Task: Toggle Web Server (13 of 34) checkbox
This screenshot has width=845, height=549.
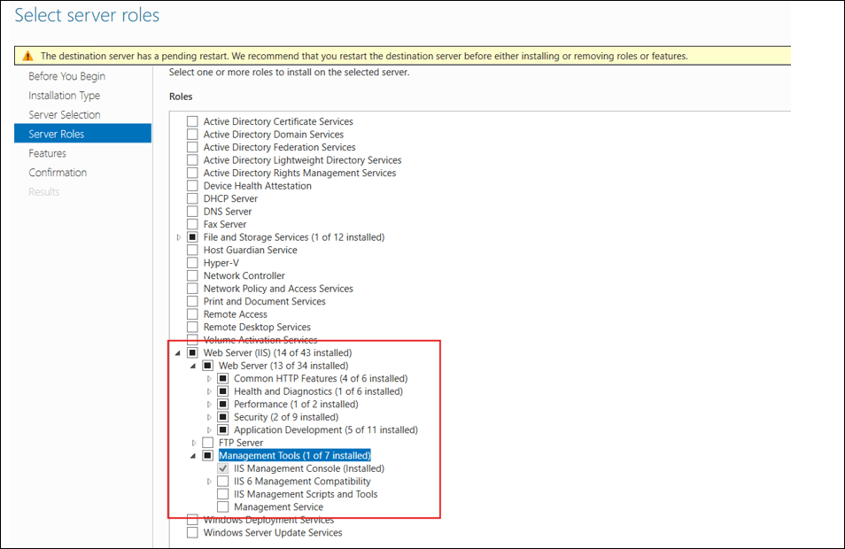Action: tap(207, 366)
